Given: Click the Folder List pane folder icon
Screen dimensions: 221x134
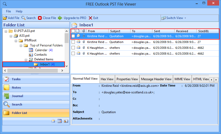Looking at the screenshot, I should click(x=6, y=113).
